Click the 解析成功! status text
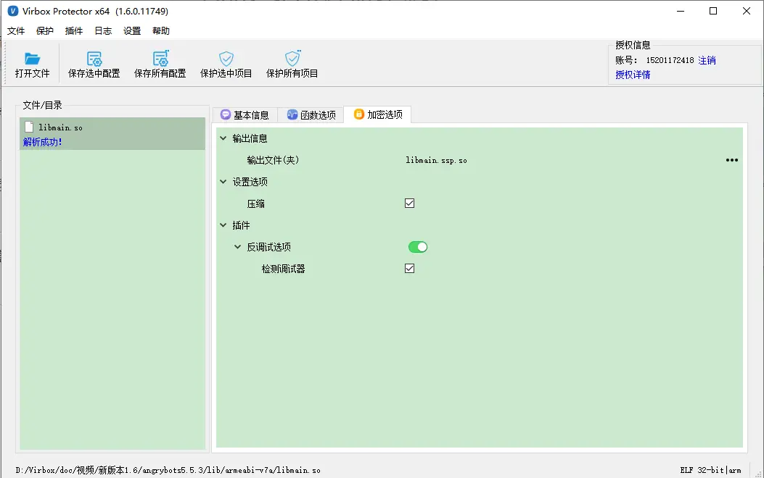Viewport: 764px width, 478px height. tap(42, 142)
